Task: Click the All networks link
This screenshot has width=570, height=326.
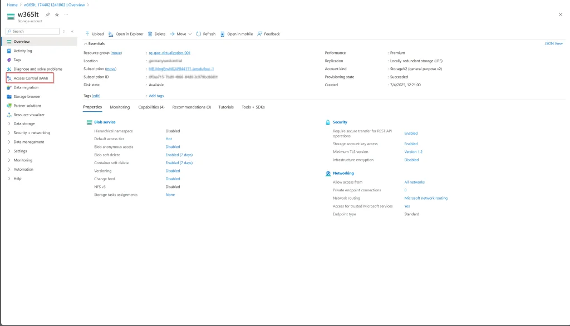Action: 414,182
